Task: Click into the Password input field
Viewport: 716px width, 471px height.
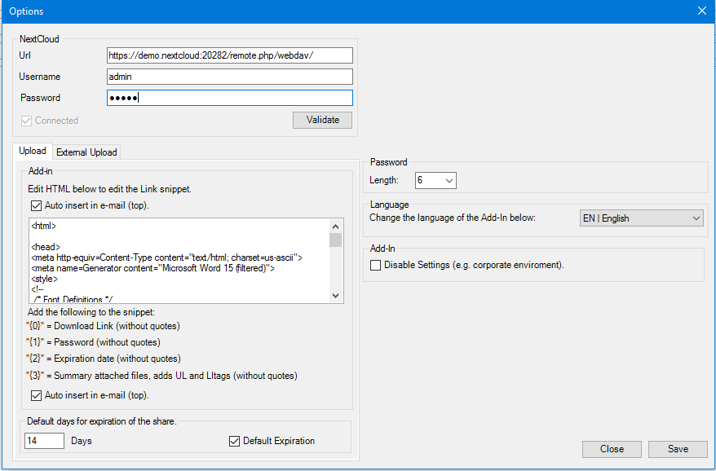Action: [x=230, y=98]
